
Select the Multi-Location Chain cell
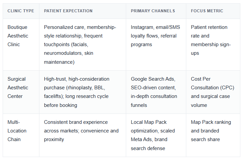[x=21, y=135]
